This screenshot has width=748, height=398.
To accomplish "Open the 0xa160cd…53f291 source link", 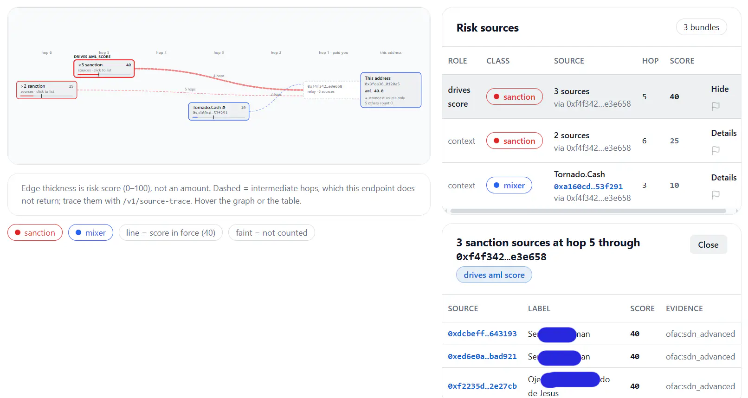I will click(x=588, y=186).
